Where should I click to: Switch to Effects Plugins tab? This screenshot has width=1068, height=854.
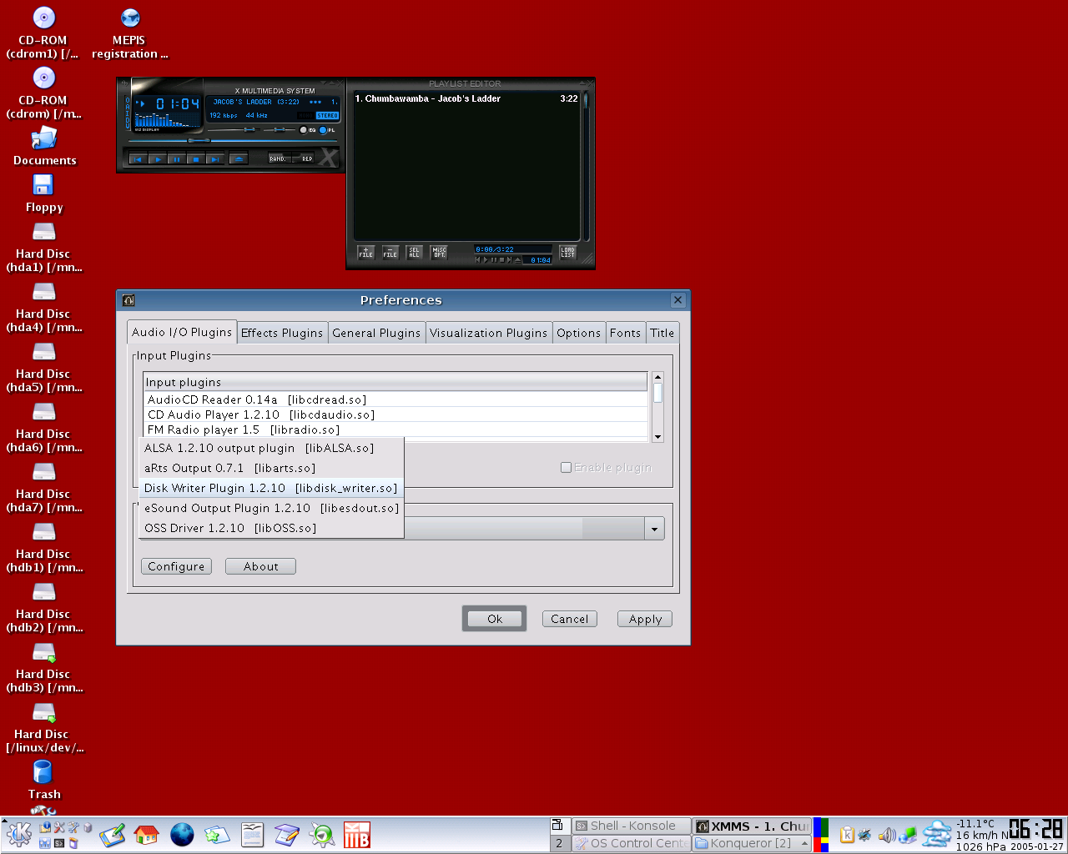pyautogui.click(x=282, y=333)
